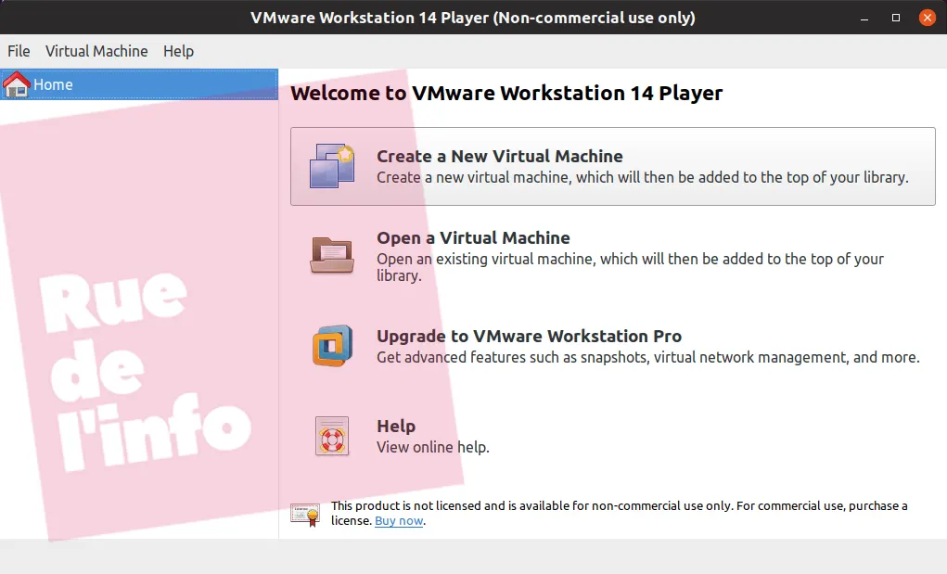The image size is (947, 574).
Task: Open the Virtual Machine menu
Action: click(96, 51)
